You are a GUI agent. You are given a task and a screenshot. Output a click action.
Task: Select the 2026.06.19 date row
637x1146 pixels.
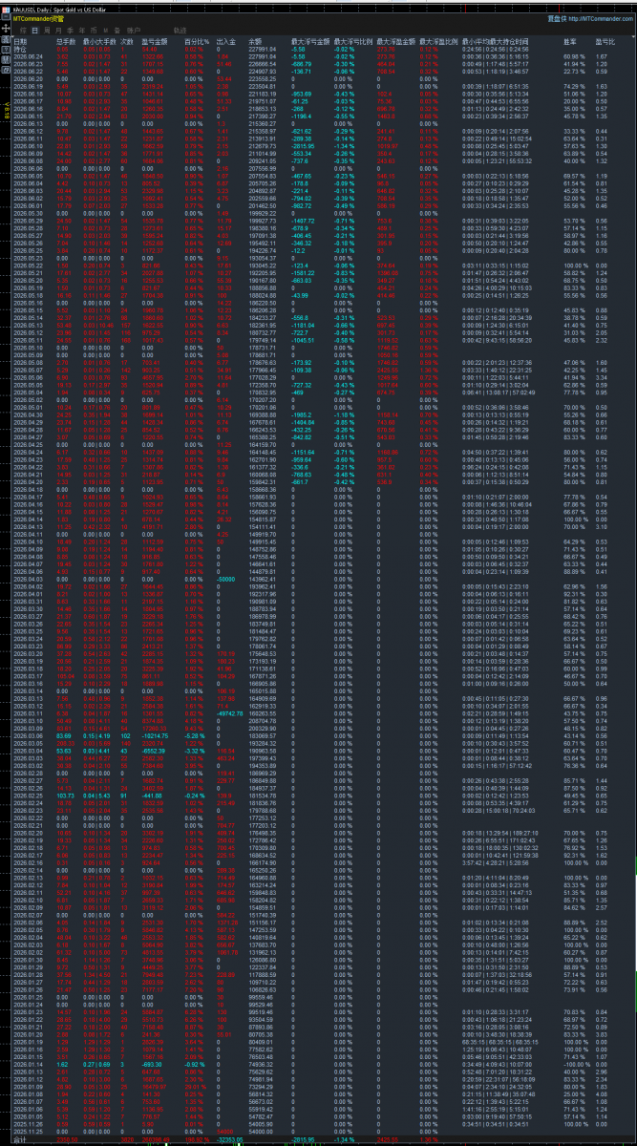point(28,86)
